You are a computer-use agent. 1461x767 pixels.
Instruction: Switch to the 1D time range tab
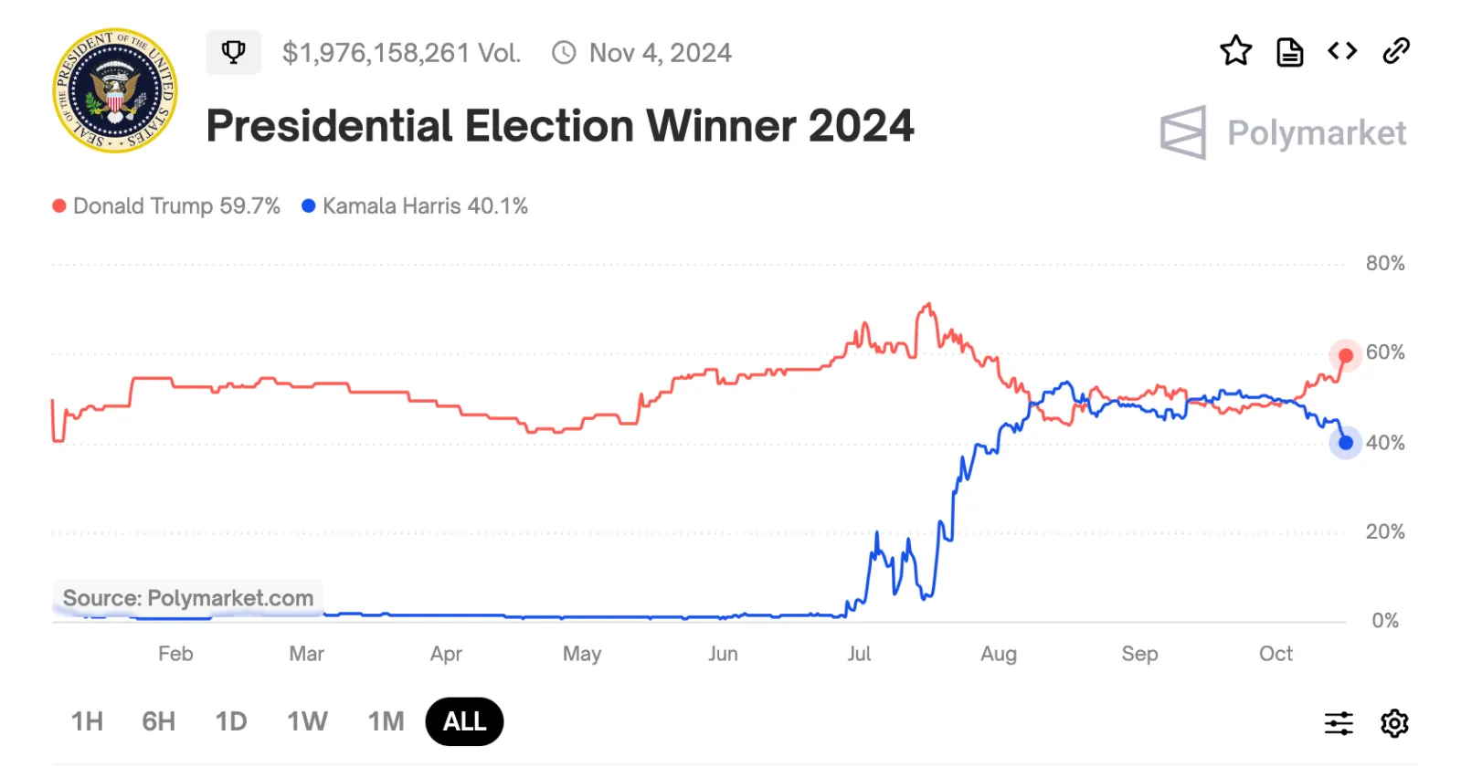tap(230, 721)
